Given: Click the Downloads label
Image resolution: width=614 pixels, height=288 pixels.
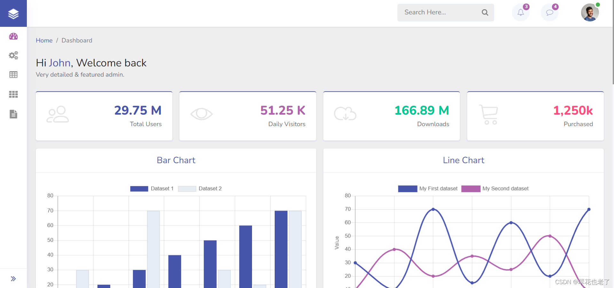Looking at the screenshot, I should (x=433, y=124).
